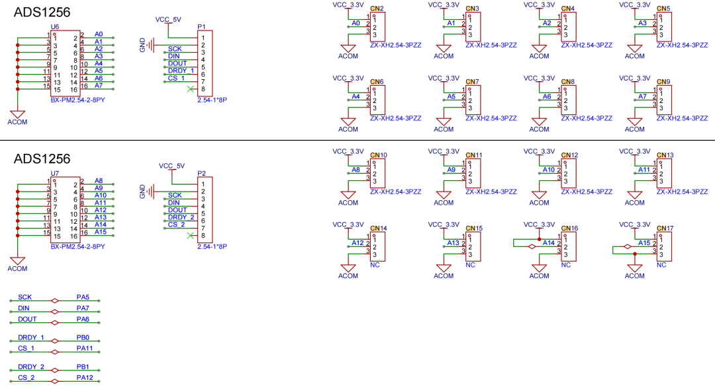Select the U6 designator label
This screenshot has height=389, width=715.
point(55,27)
